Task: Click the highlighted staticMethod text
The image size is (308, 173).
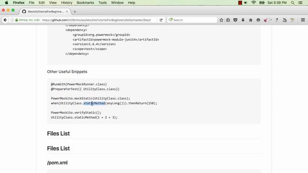Action: (94, 103)
